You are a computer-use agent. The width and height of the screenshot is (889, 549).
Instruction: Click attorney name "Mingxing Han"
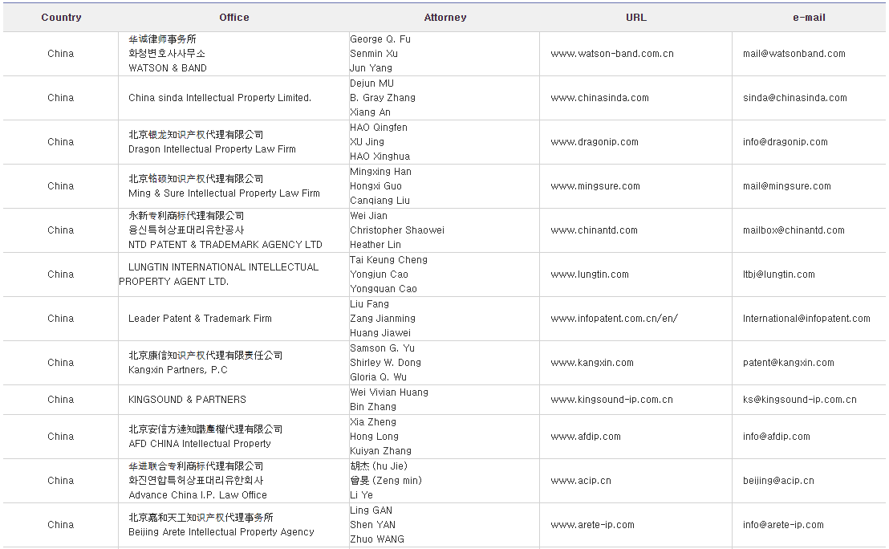point(381,173)
